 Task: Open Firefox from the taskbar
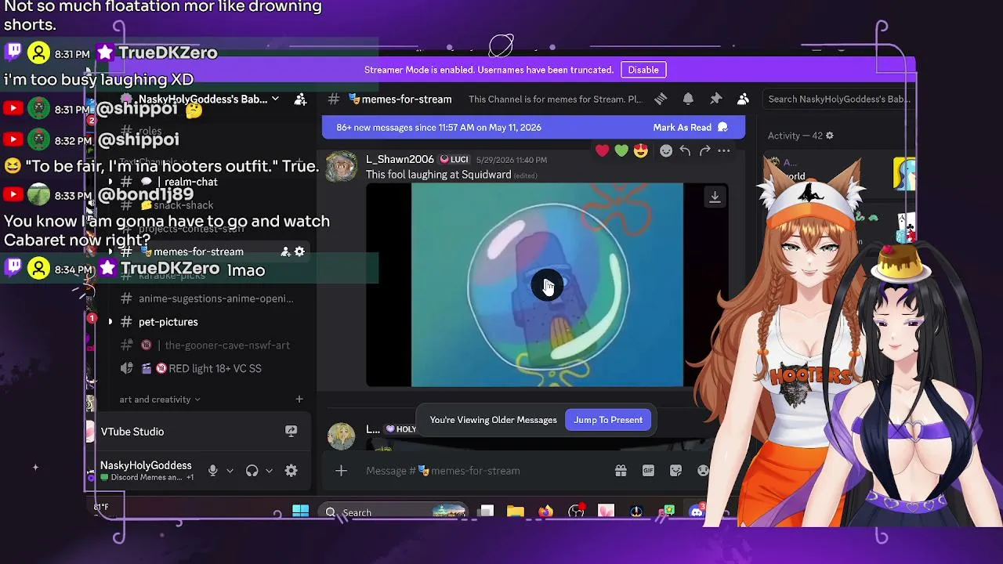(x=545, y=512)
